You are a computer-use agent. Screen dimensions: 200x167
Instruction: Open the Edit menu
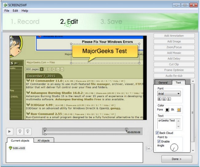[15, 11]
